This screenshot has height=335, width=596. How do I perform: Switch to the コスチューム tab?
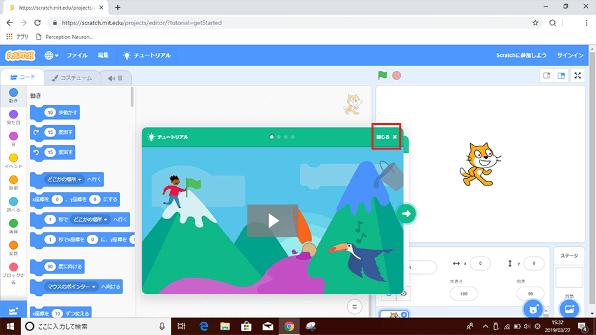pyautogui.click(x=72, y=78)
